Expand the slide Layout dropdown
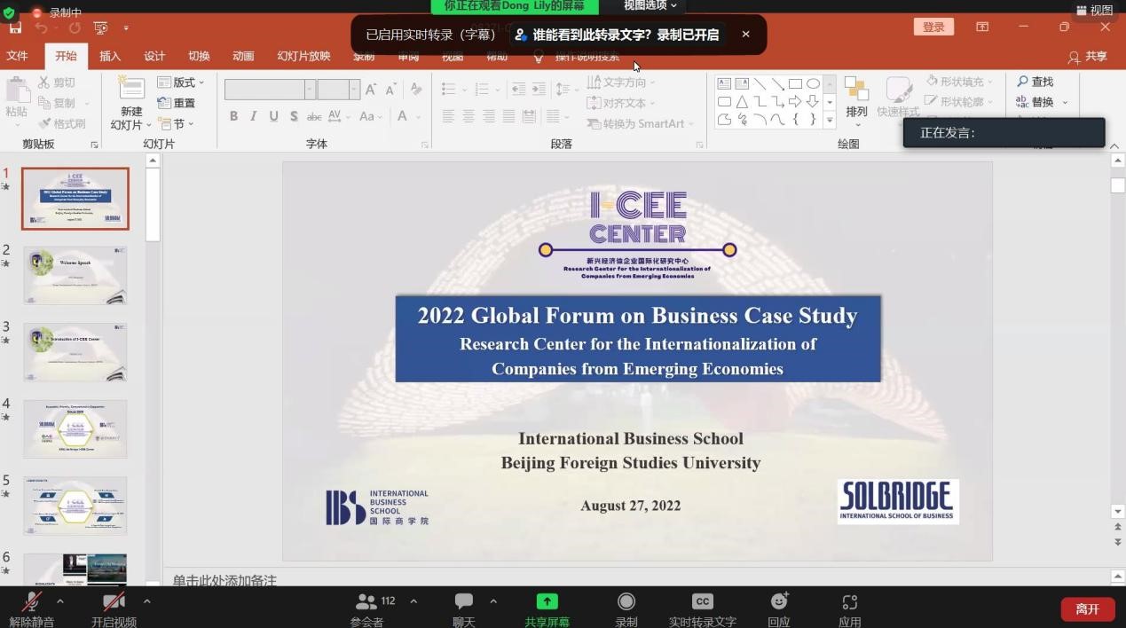The image size is (1126, 628). (x=181, y=82)
